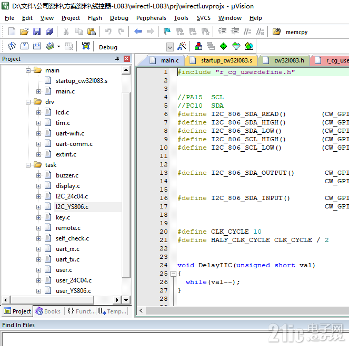Redo the last edit

121,32
